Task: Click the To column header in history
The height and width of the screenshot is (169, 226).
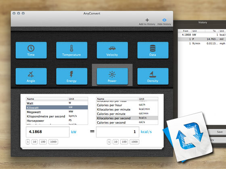Action: coord(212,31)
